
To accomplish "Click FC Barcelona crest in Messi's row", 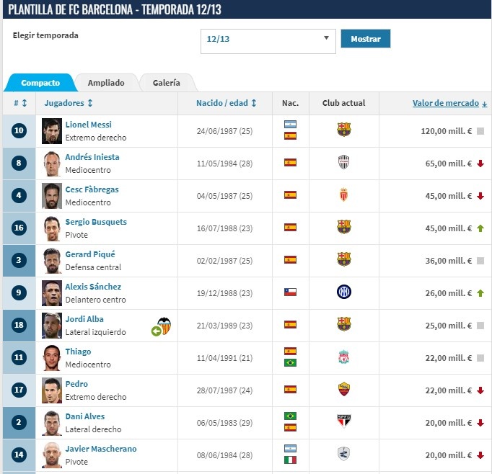I will coord(344,130).
